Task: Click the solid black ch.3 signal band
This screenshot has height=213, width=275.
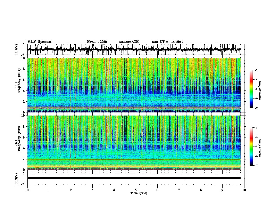Action: (134, 178)
